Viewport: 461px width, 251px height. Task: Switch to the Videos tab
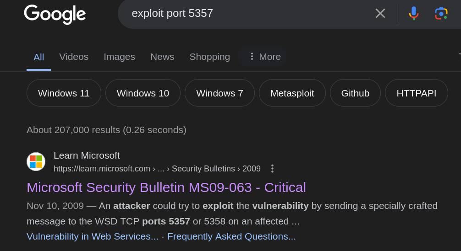[x=74, y=57]
